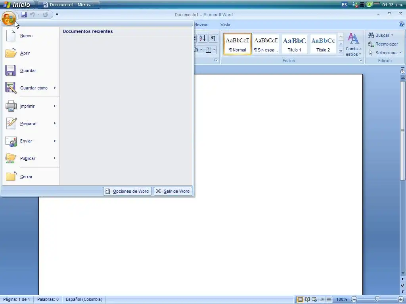Switch to Full Screen Reading view
Image resolution: width=406 pixels, height=304 pixels.
tap(307, 299)
